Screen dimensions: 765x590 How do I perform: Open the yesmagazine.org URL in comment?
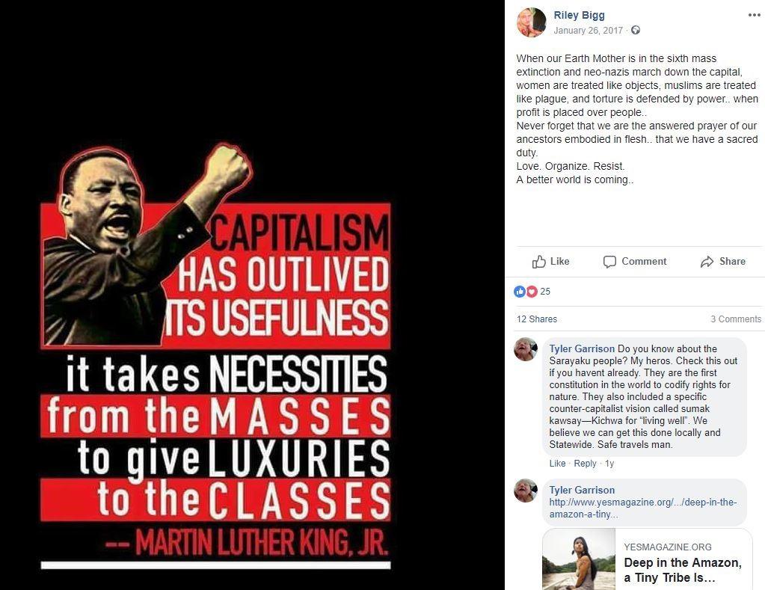643,508
